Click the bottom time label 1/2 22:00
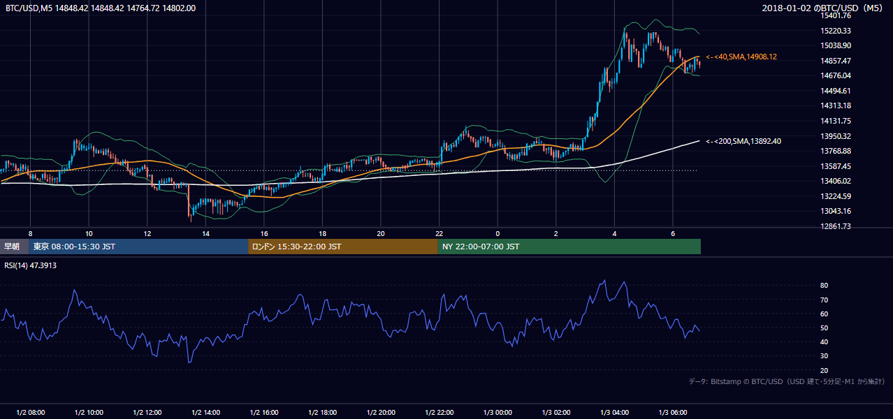Viewport: 893px width, 419px height. [x=439, y=413]
